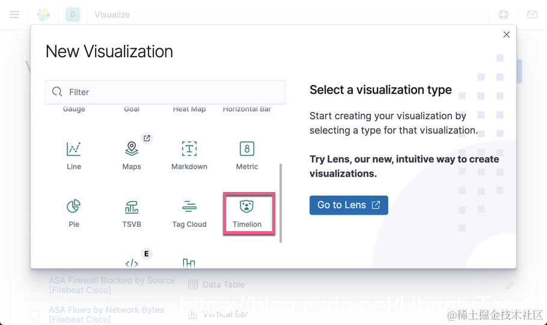The height and width of the screenshot is (325, 547).
Task: Select the Line visualization type
Action: click(73, 155)
